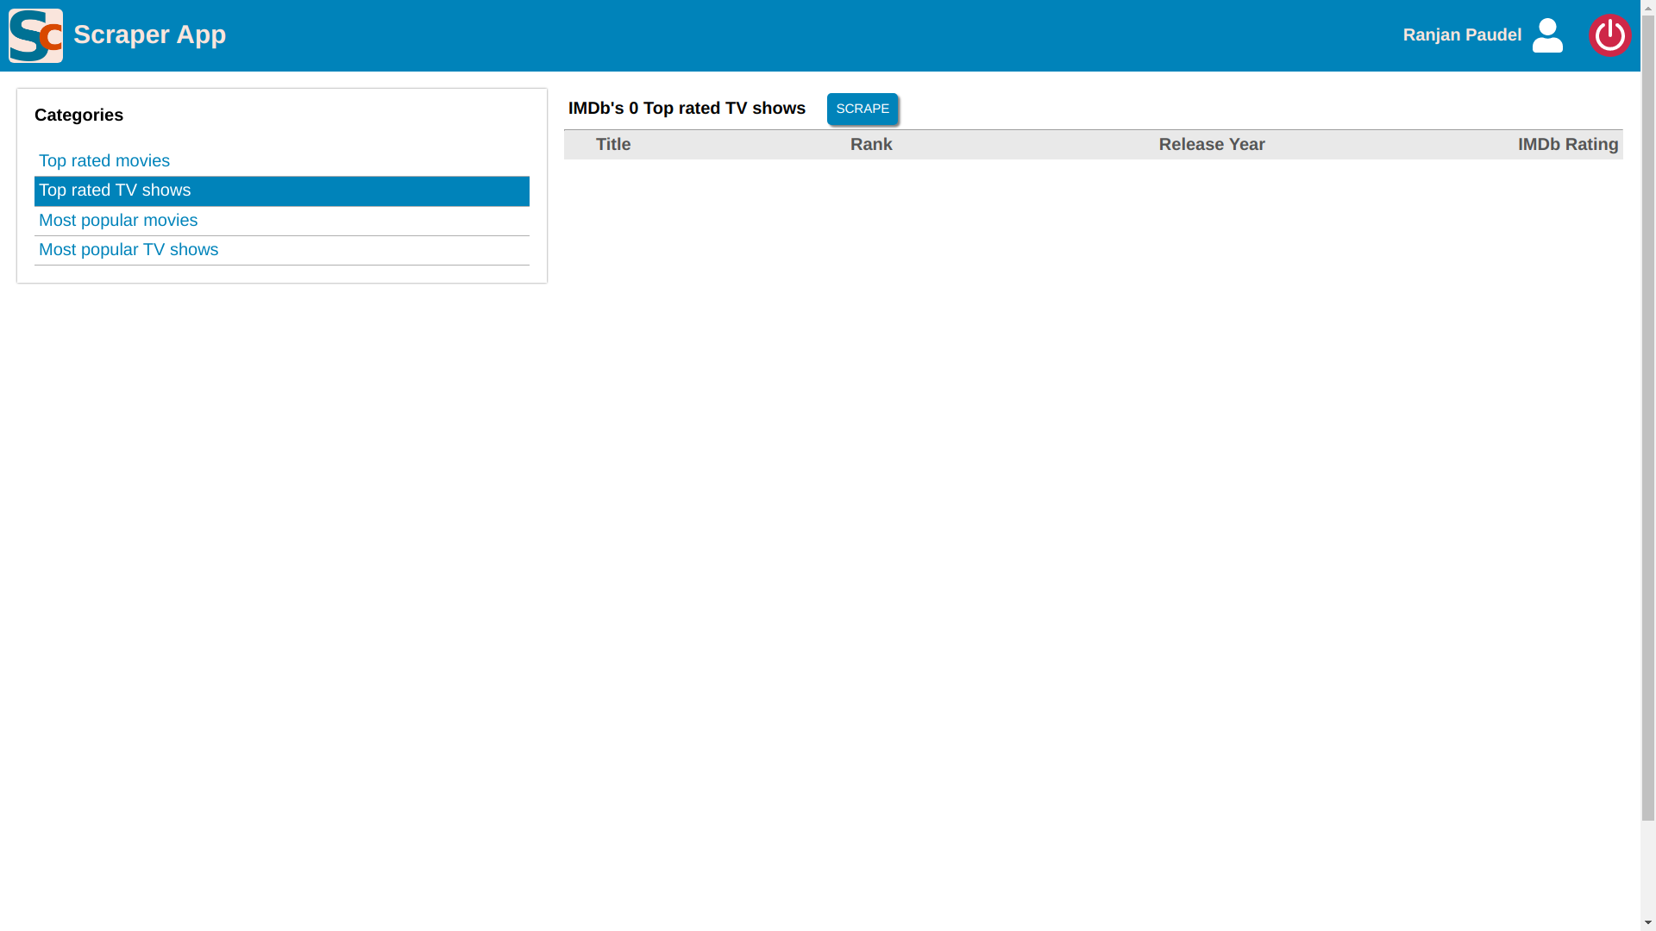The height and width of the screenshot is (931, 1656).
Task: Click the Rank column header
Action: [x=871, y=145]
